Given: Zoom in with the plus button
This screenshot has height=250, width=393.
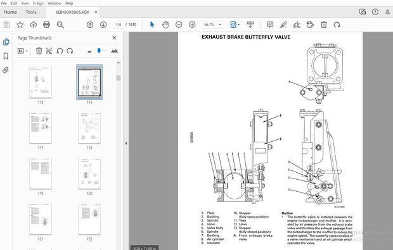Looking at the screenshot, I should (192, 25).
